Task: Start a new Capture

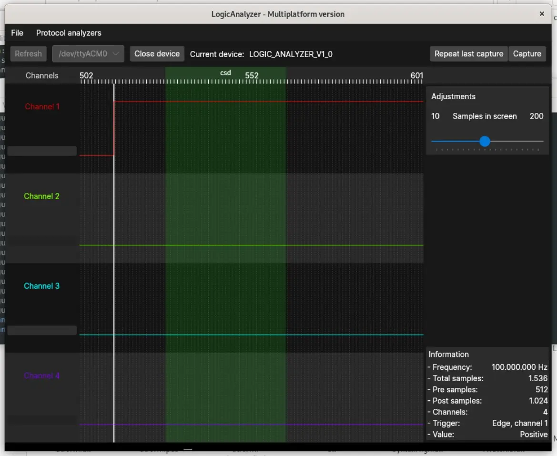Action: [527, 54]
